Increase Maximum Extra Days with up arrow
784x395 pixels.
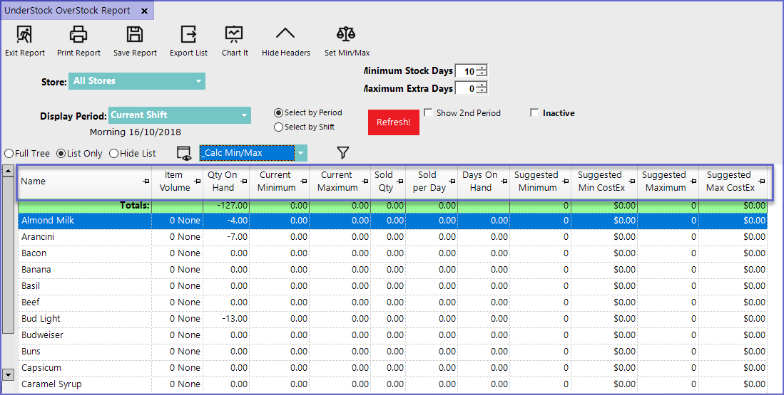482,86
